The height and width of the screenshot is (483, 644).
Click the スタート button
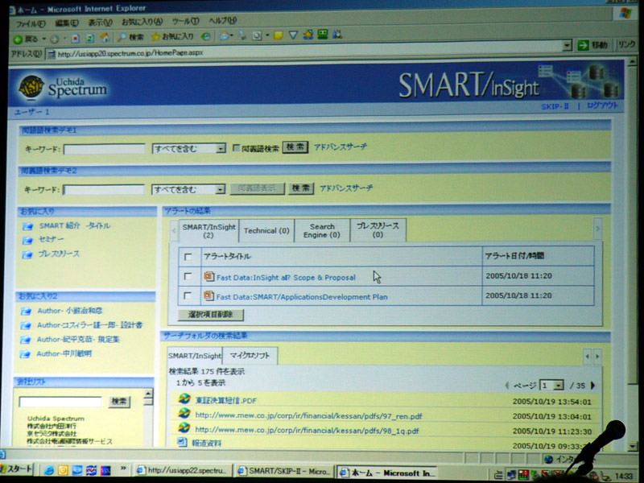[16, 469]
